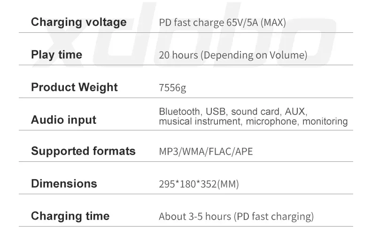Image resolution: width=371 pixels, height=243 pixels.
Task: Click the "Audio input" label
Action: point(63,120)
